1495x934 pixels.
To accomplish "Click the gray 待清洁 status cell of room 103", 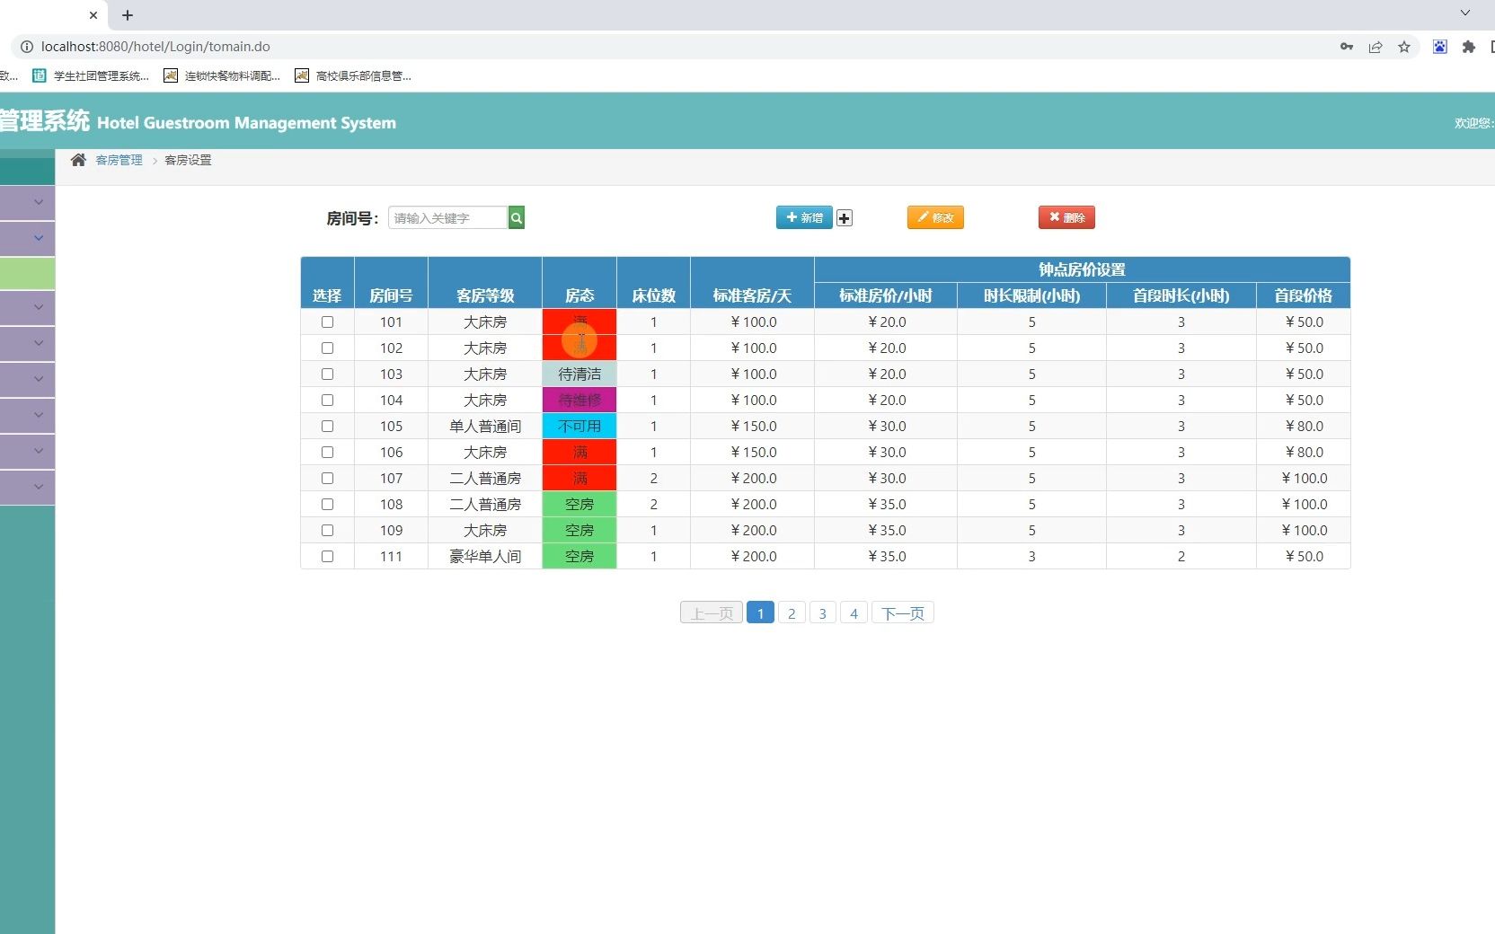I will [x=579, y=374].
